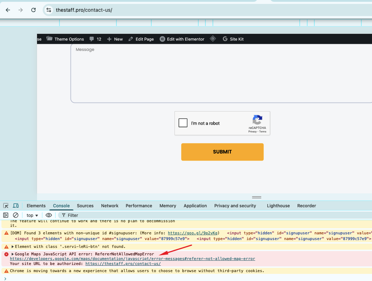Open the top context dropdown
The height and width of the screenshot is (281, 372).
[x=32, y=215]
